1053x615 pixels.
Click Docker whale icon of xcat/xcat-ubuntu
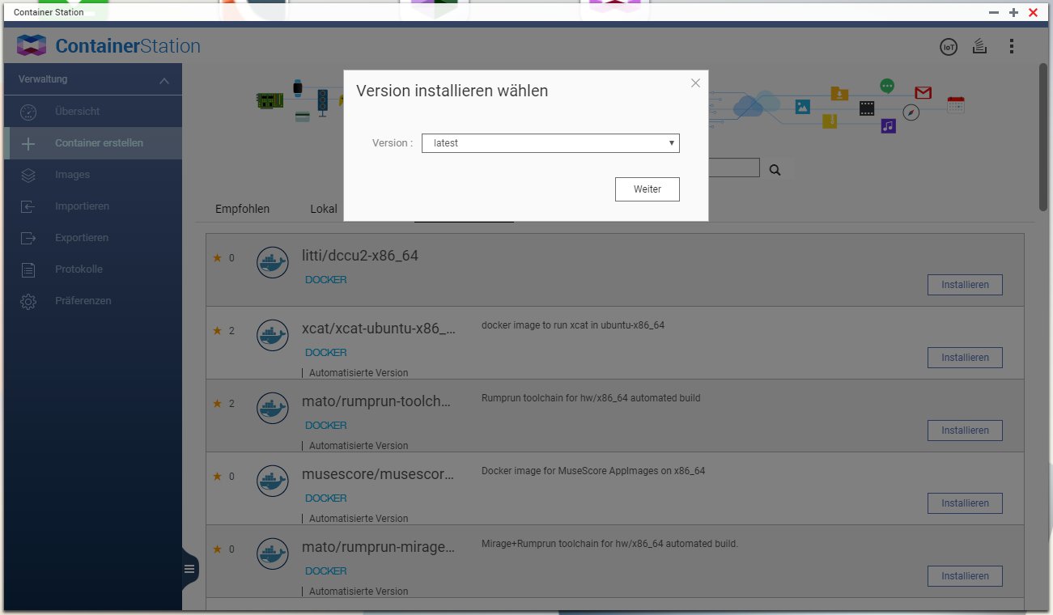click(273, 335)
